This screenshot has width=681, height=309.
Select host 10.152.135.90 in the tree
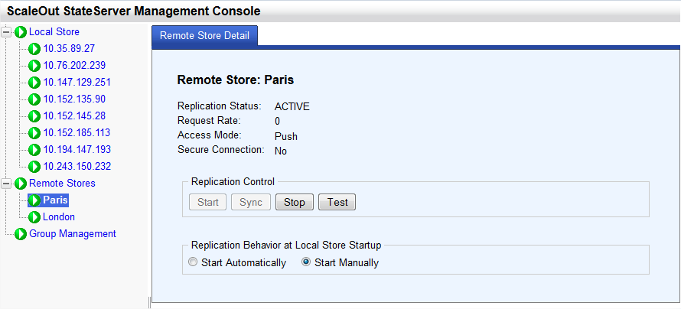(74, 99)
